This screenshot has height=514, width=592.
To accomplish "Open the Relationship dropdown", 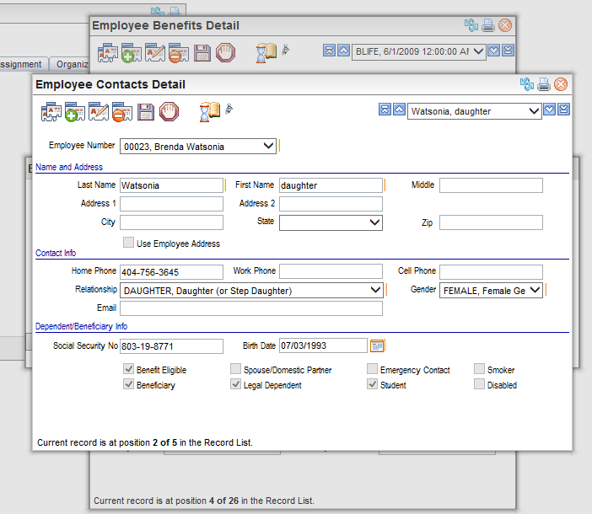I will point(251,291).
